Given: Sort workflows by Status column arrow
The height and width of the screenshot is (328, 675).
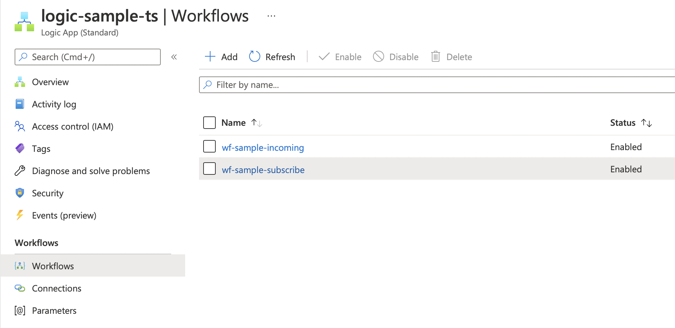Looking at the screenshot, I should tap(647, 123).
